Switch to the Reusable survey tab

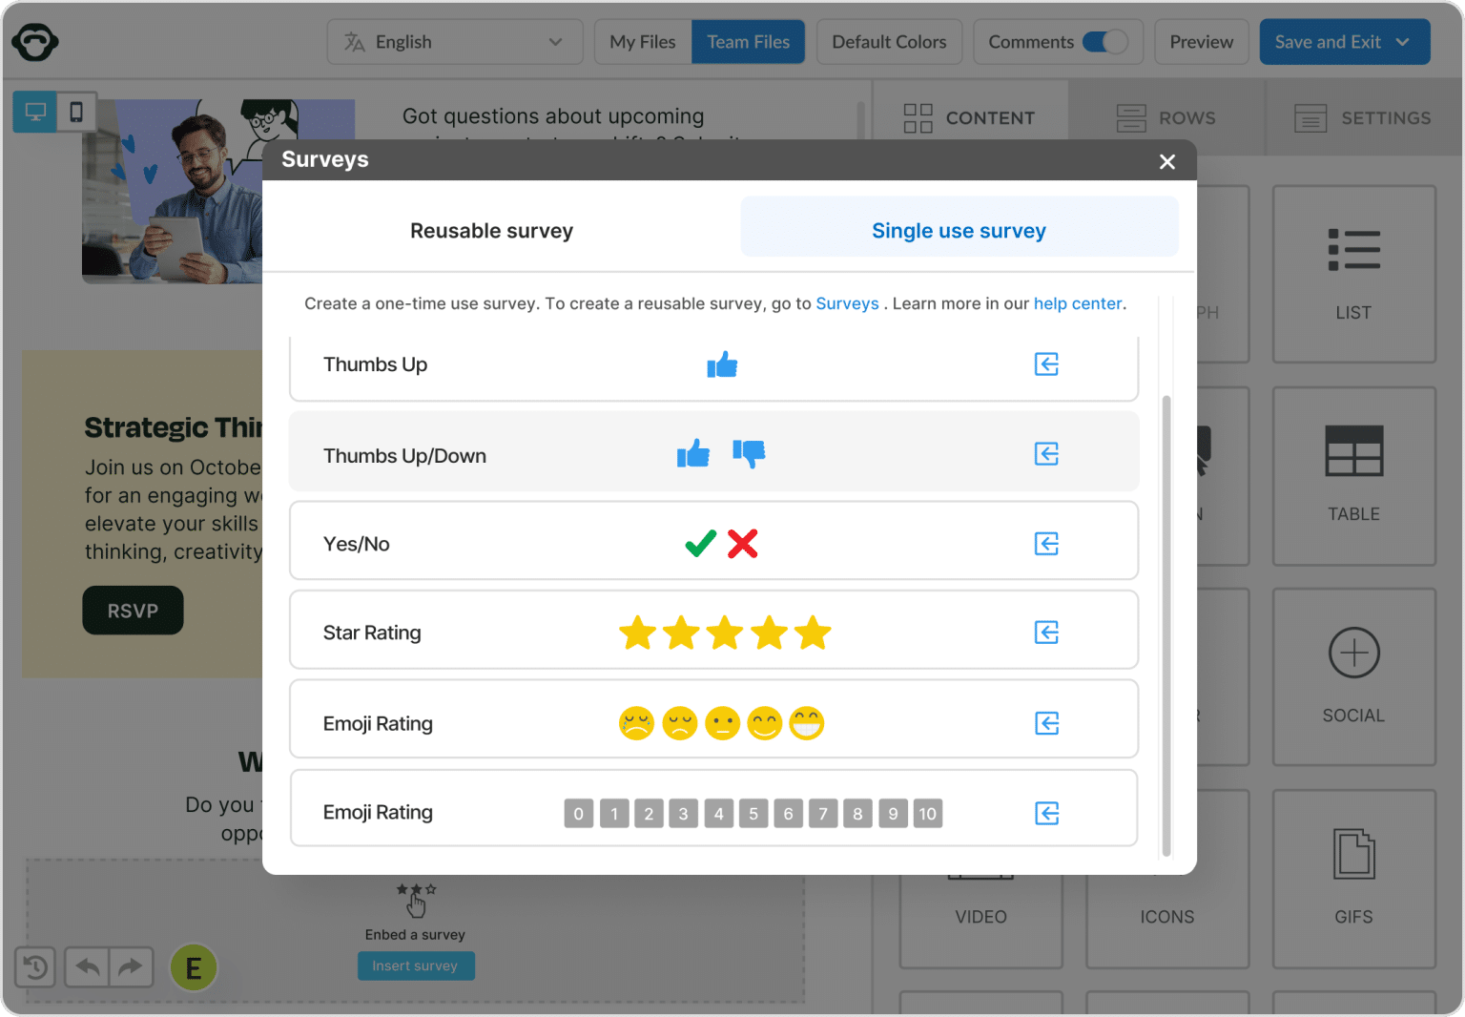[x=491, y=230]
